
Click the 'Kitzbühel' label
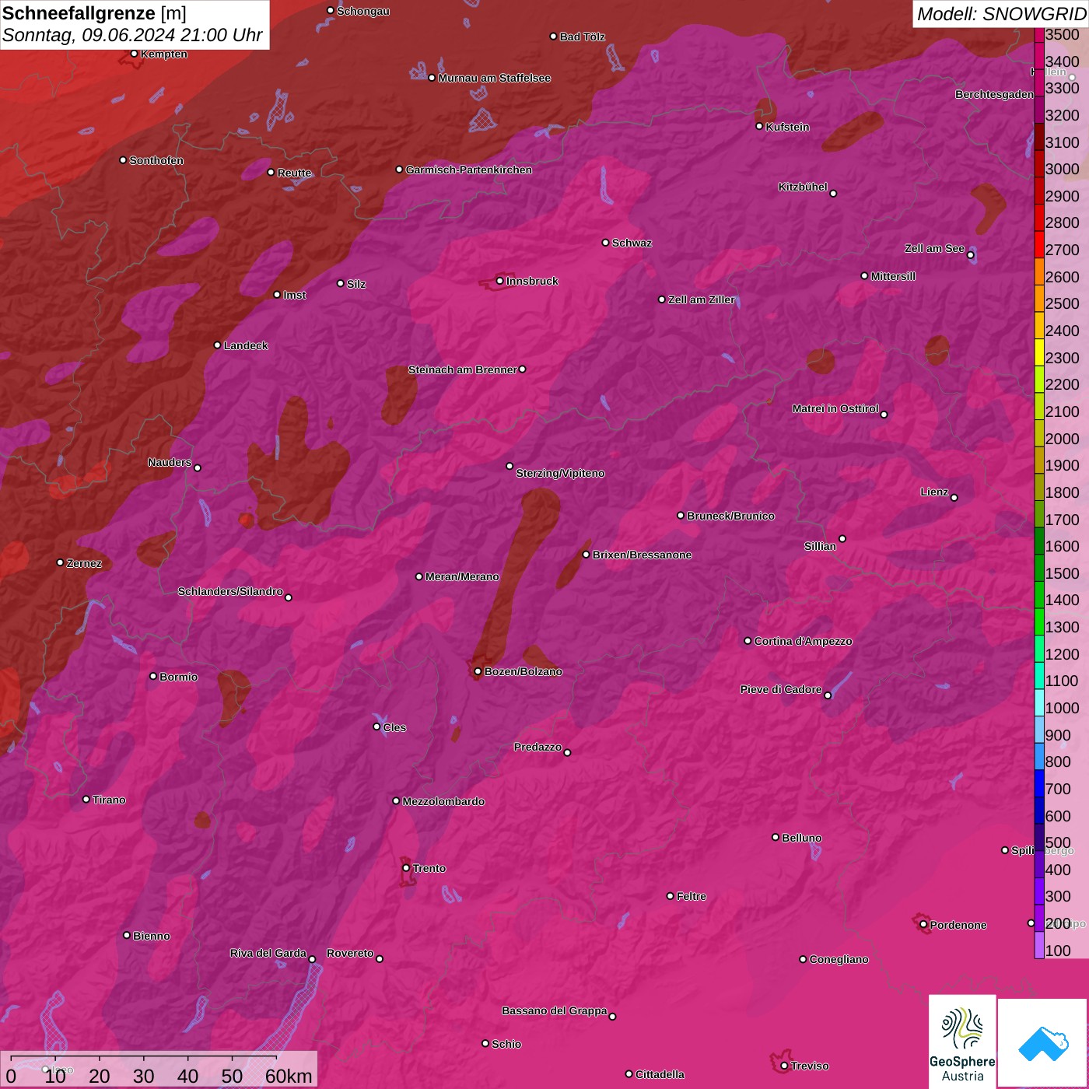pos(803,187)
